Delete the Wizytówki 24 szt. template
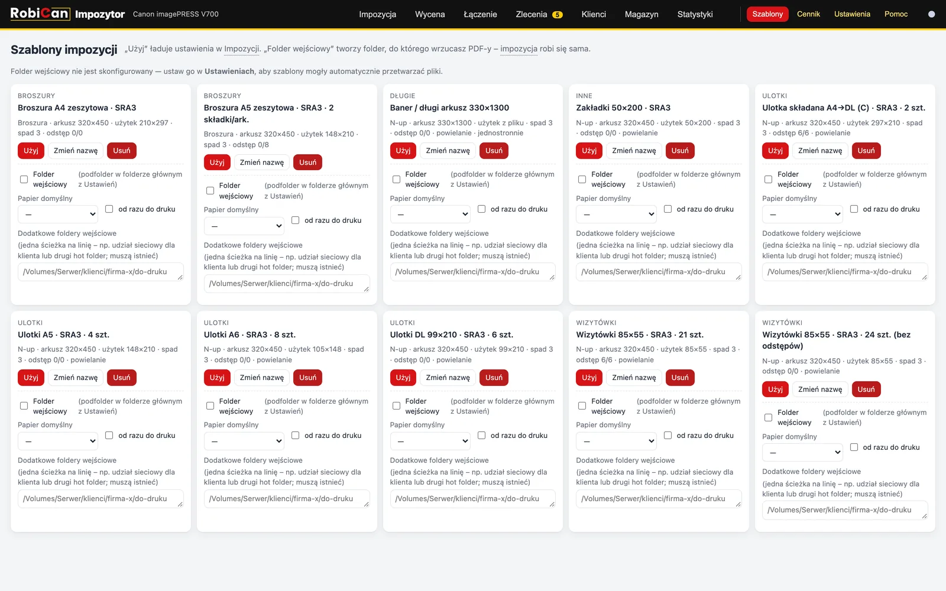 point(866,389)
